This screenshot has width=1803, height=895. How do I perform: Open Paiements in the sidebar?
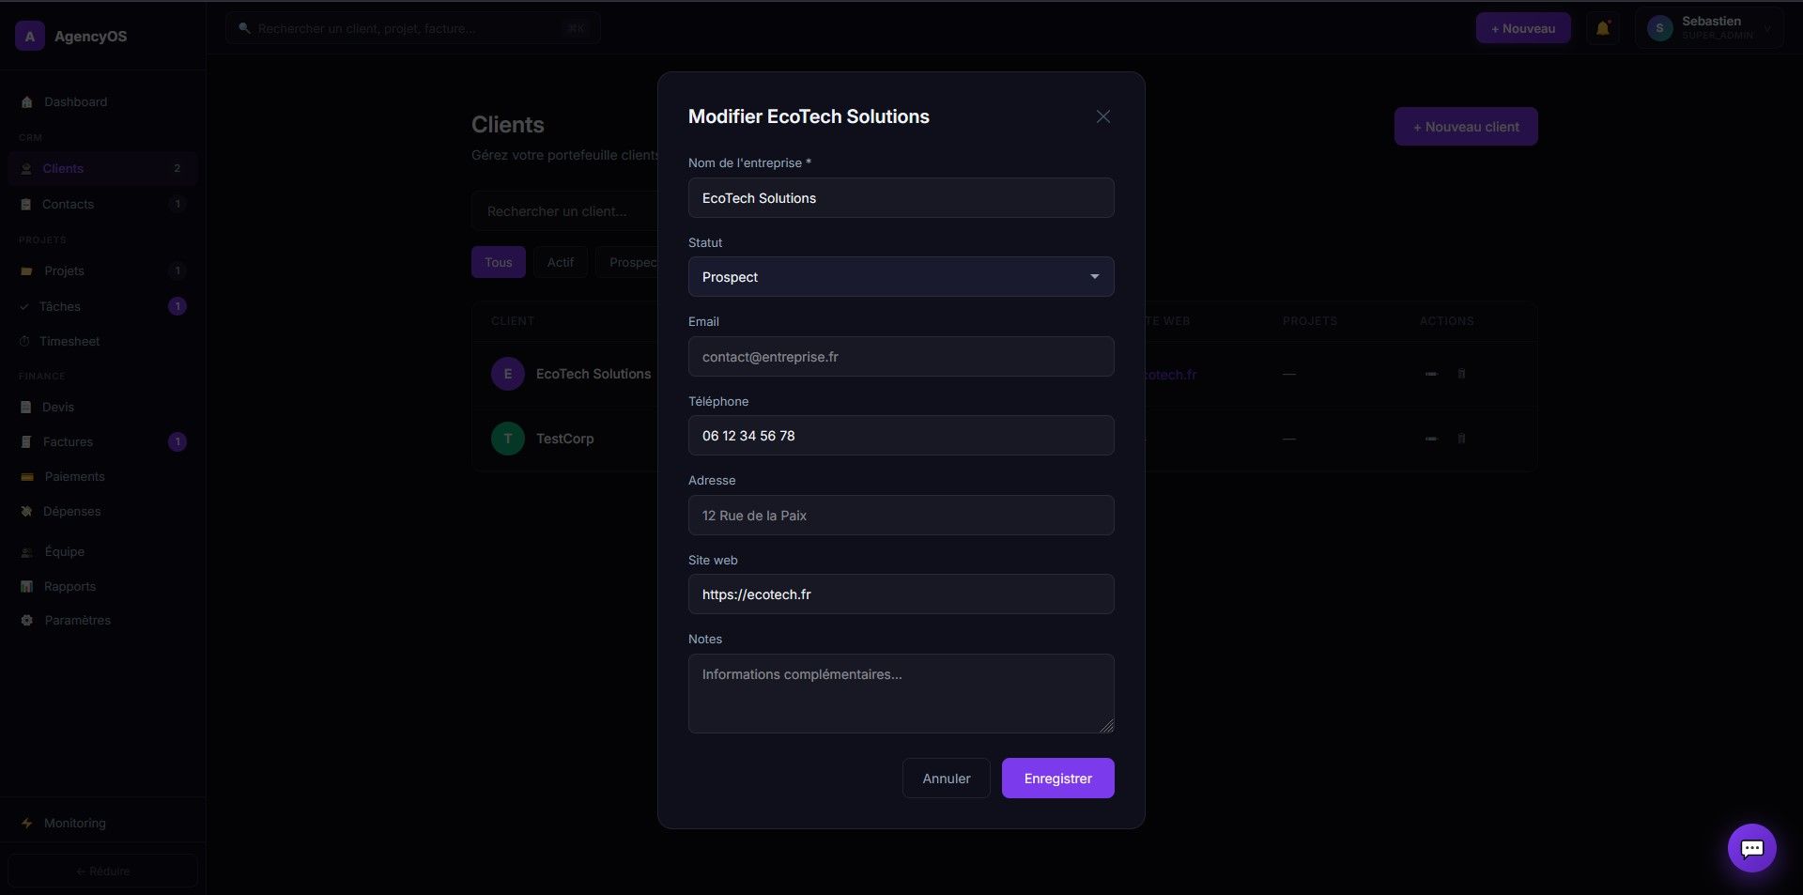coord(103,477)
